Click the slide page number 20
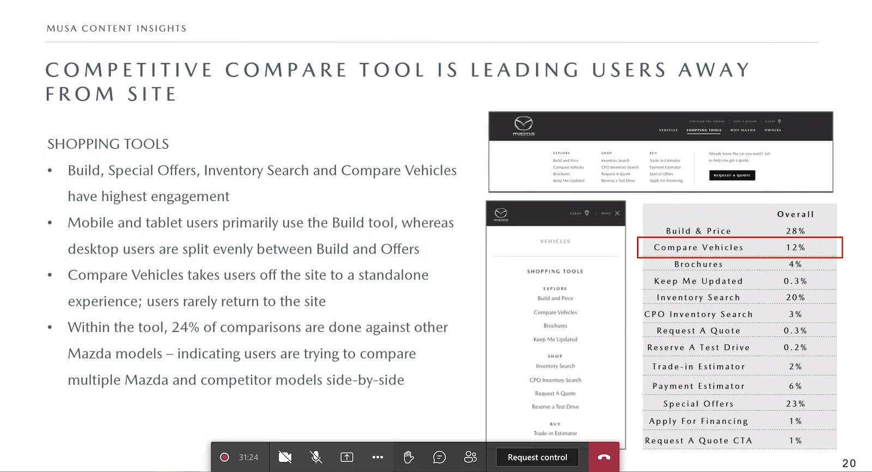This screenshot has width=872, height=472. pyautogui.click(x=849, y=463)
